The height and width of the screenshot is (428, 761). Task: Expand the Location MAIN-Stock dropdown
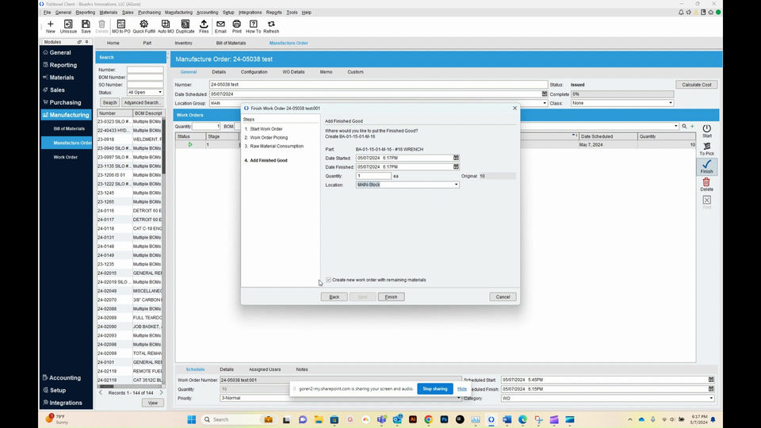point(457,185)
